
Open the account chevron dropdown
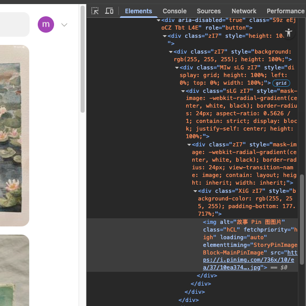[x=64, y=24]
